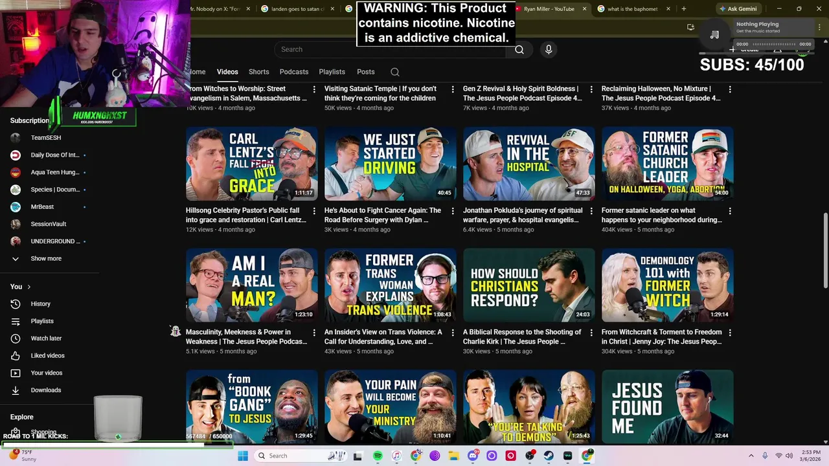
Task: Play 'Revival in the Hospital' thumbnail
Action: point(528,164)
